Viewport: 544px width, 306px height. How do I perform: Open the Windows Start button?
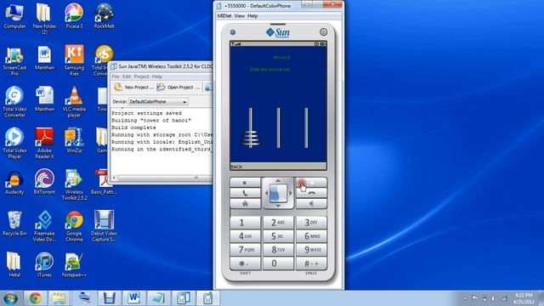[10, 298]
